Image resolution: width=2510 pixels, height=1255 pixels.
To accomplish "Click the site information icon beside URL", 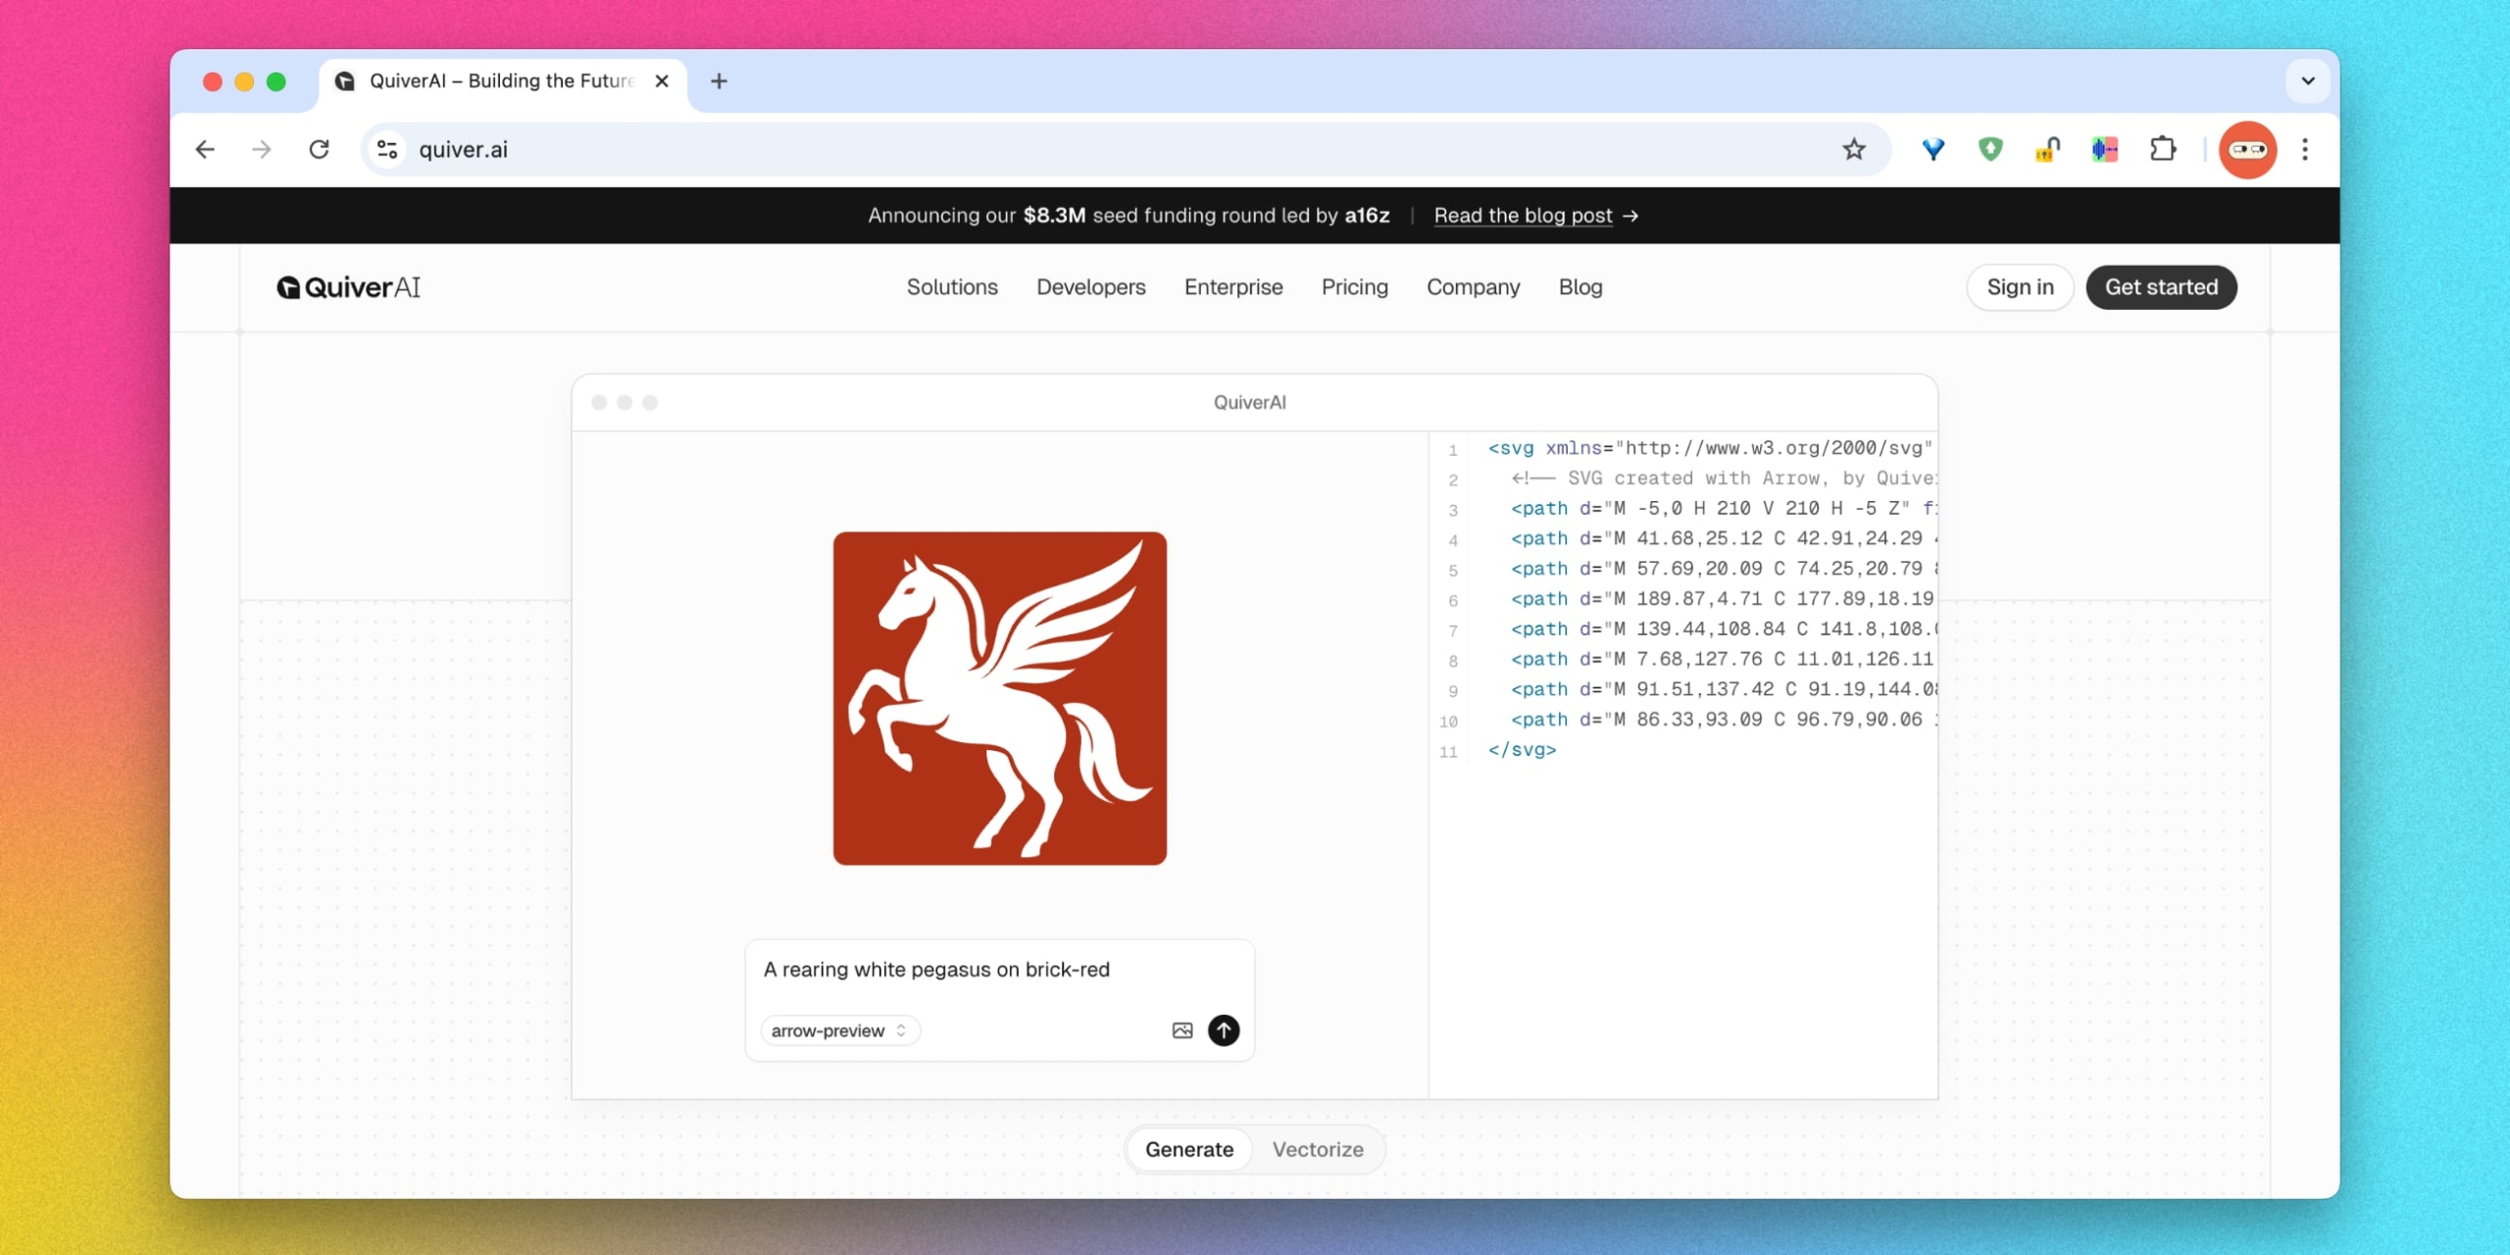I will point(387,150).
